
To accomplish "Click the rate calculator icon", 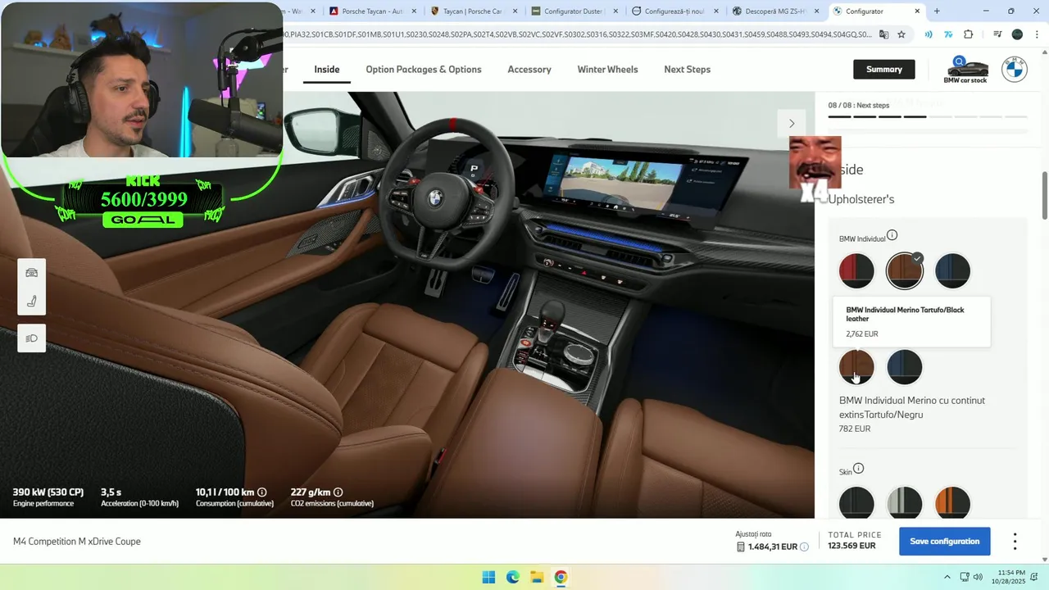I will pyautogui.click(x=741, y=547).
